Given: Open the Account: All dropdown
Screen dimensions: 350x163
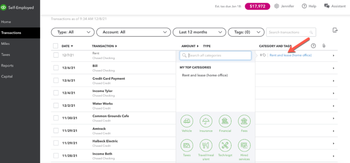Looking at the screenshot, I should tap(134, 32).
